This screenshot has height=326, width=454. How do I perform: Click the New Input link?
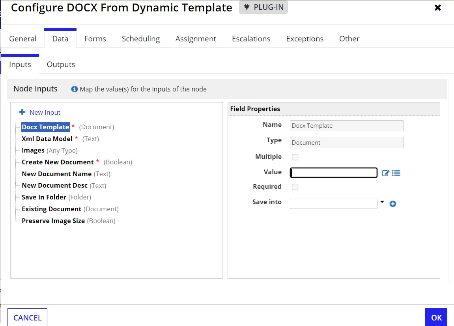point(45,112)
